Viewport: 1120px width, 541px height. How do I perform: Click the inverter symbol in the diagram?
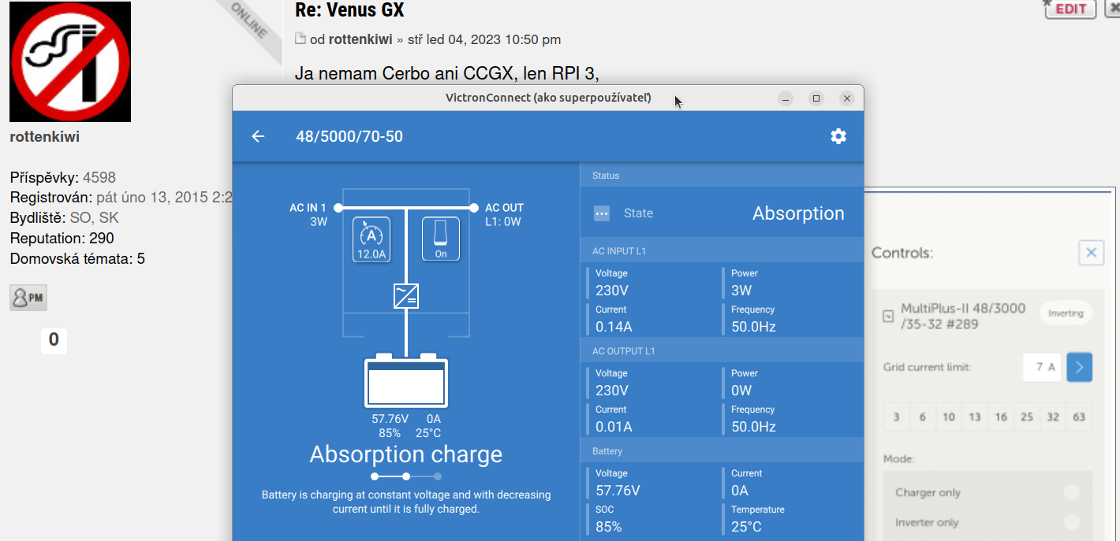coord(406,296)
